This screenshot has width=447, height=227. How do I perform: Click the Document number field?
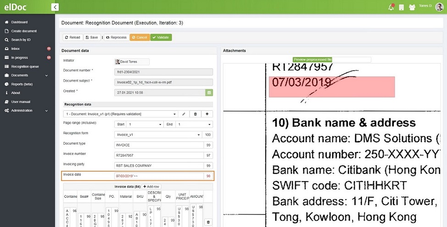click(x=163, y=72)
